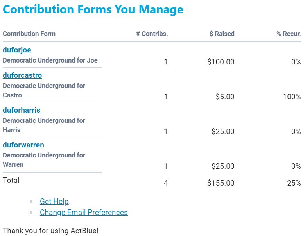
Task: Open the duforjoe contribution form link
Action: tap(17, 50)
